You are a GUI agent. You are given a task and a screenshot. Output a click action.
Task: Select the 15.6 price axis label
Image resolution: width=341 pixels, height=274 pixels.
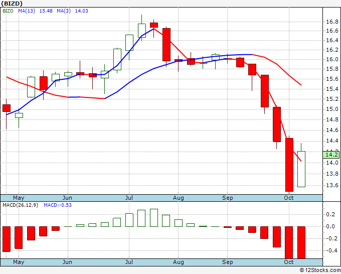[x=332, y=79]
